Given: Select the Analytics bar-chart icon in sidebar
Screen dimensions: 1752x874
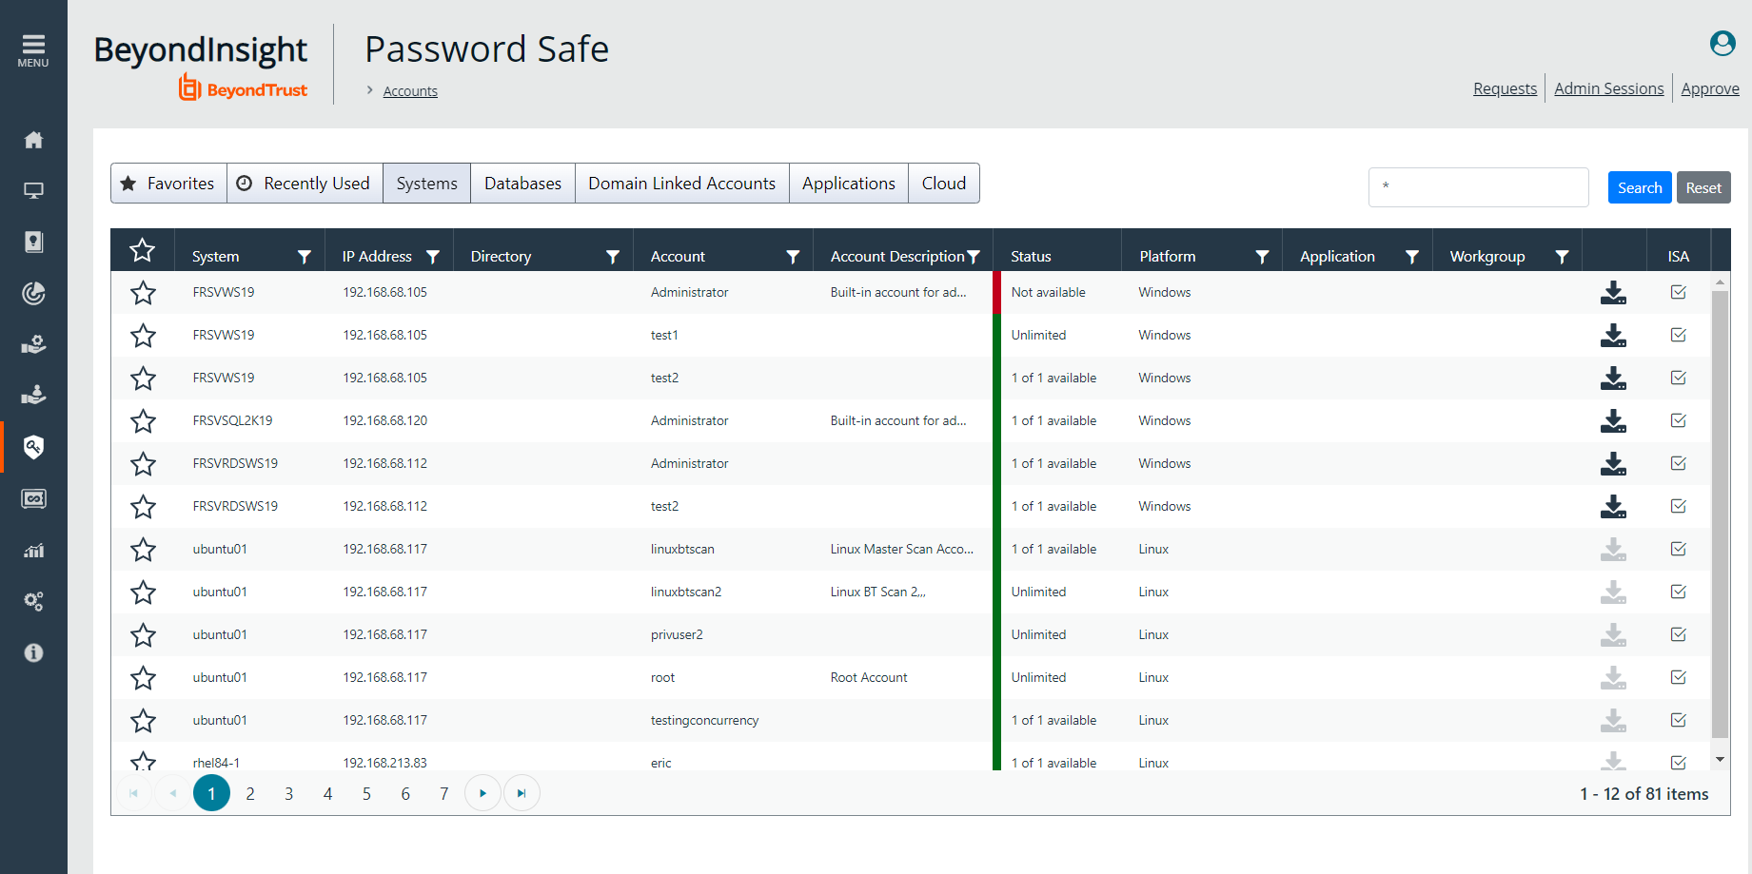Looking at the screenshot, I should tap(33, 550).
